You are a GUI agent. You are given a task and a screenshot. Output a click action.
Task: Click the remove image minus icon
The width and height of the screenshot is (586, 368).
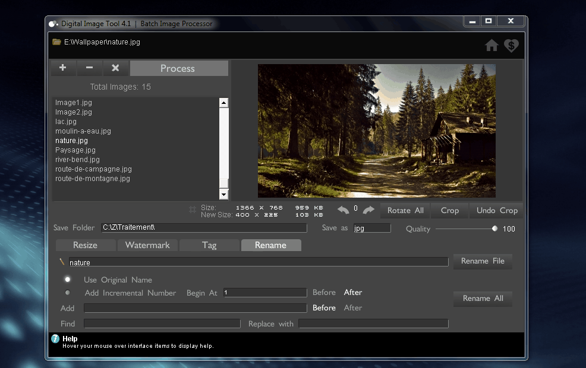point(89,68)
